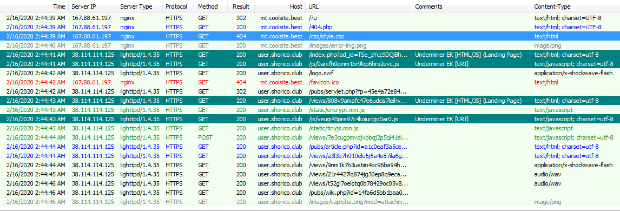
Task: Click the 302 result in the servlet.php row
Action: [241, 91]
